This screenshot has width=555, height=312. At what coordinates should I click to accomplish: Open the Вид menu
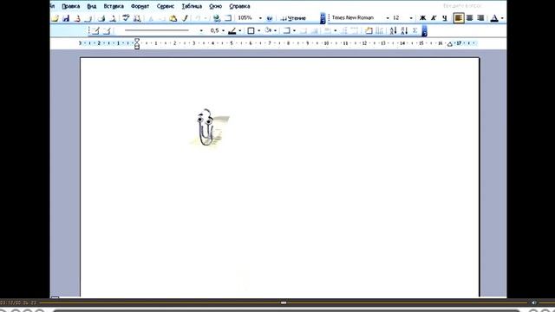[x=92, y=6]
